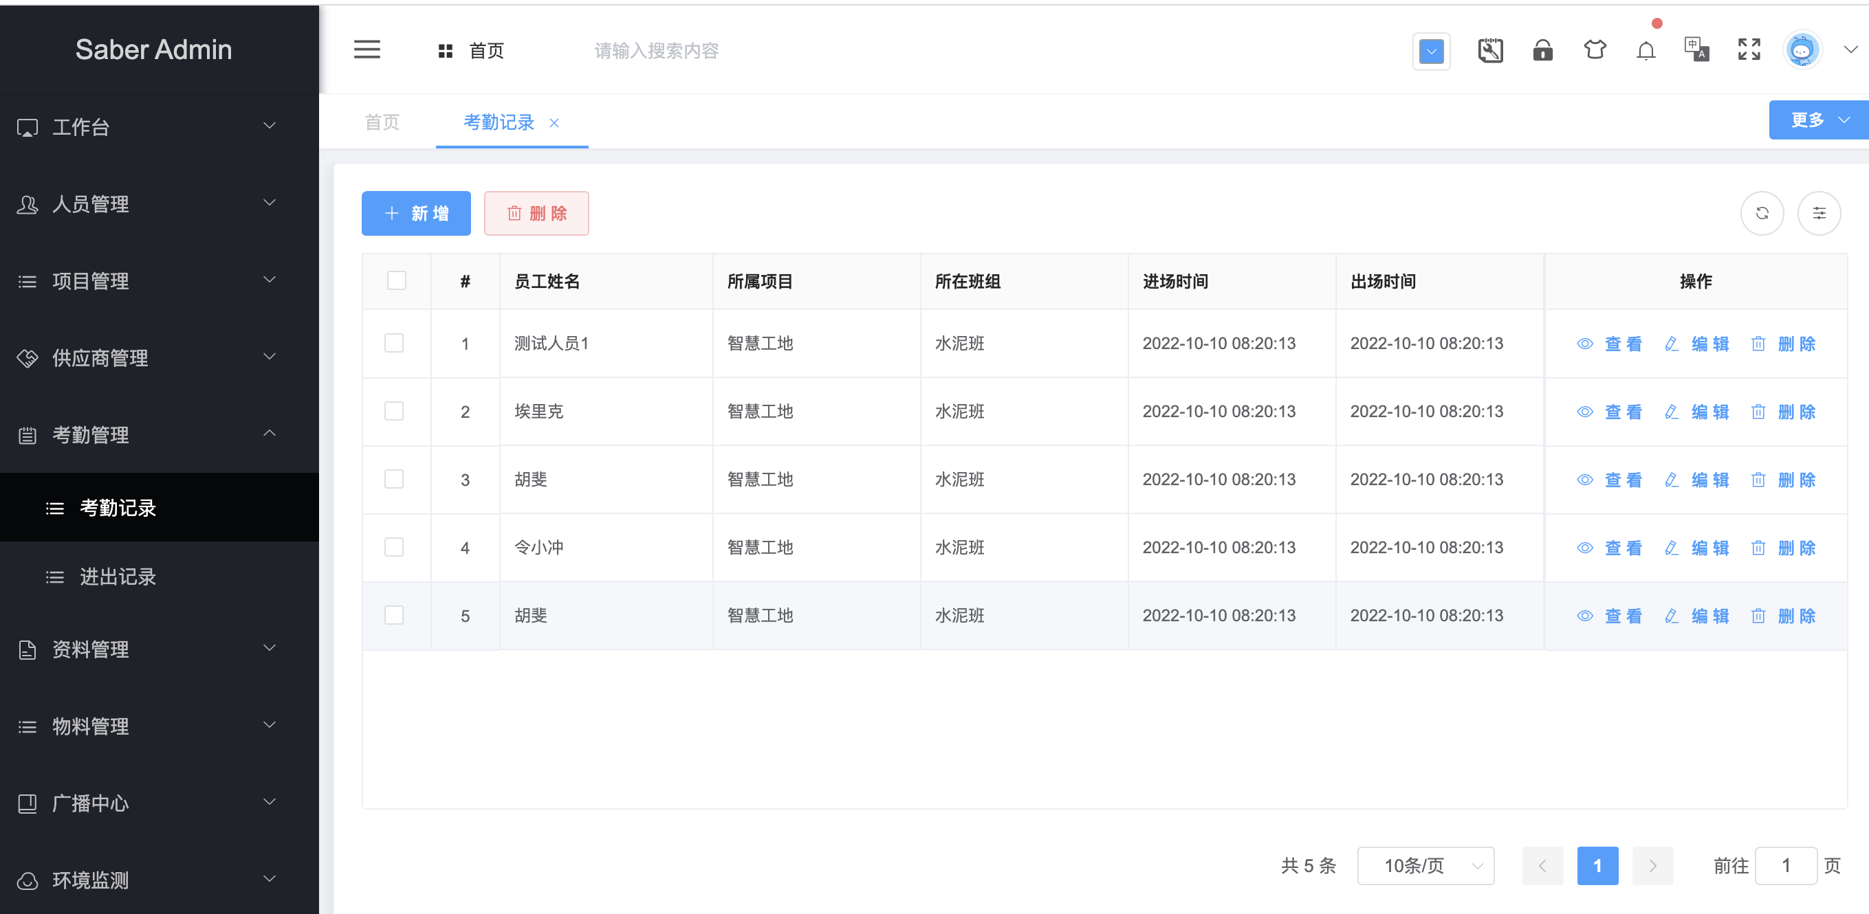The image size is (1869, 914).
Task: Close the 考勤记录 tab with the x icon
Action: click(554, 123)
